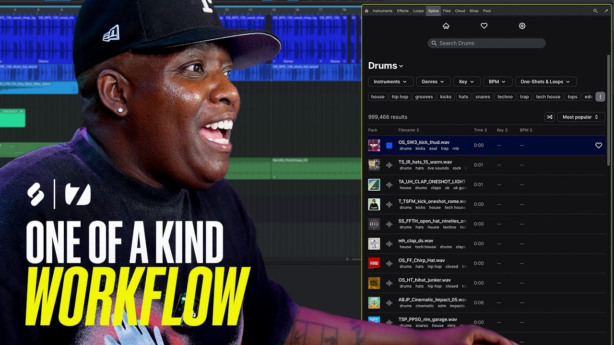Click the Search Drums input field
The width and height of the screenshot is (614, 345).
coord(486,43)
